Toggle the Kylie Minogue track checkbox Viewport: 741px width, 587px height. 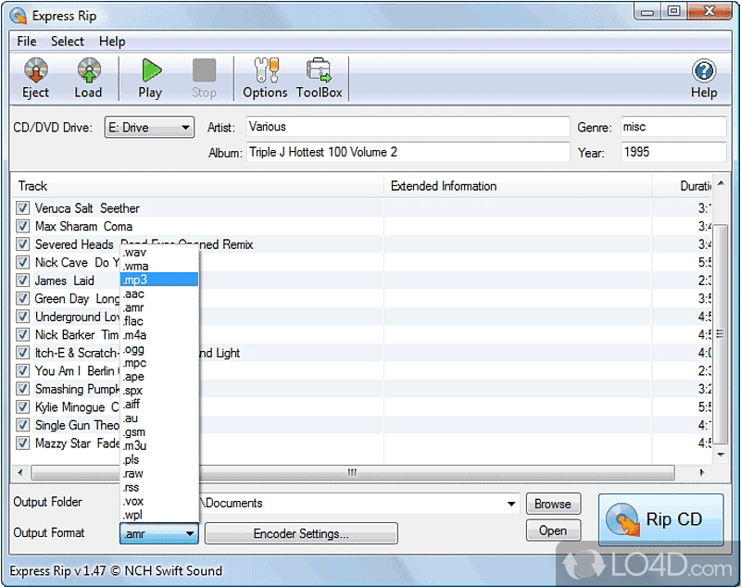coord(22,406)
